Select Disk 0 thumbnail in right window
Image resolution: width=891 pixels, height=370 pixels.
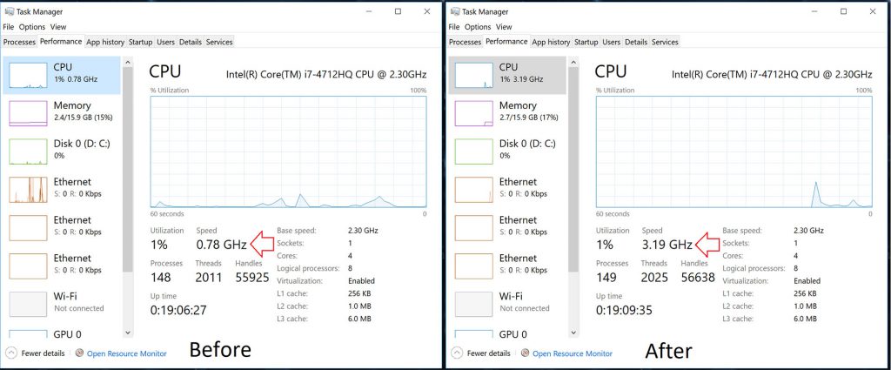473,151
